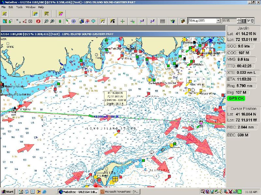The width and height of the screenshot is (261, 195).
Task: Open the Tools menu
Action: pyautogui.click(x=19, y=7)
